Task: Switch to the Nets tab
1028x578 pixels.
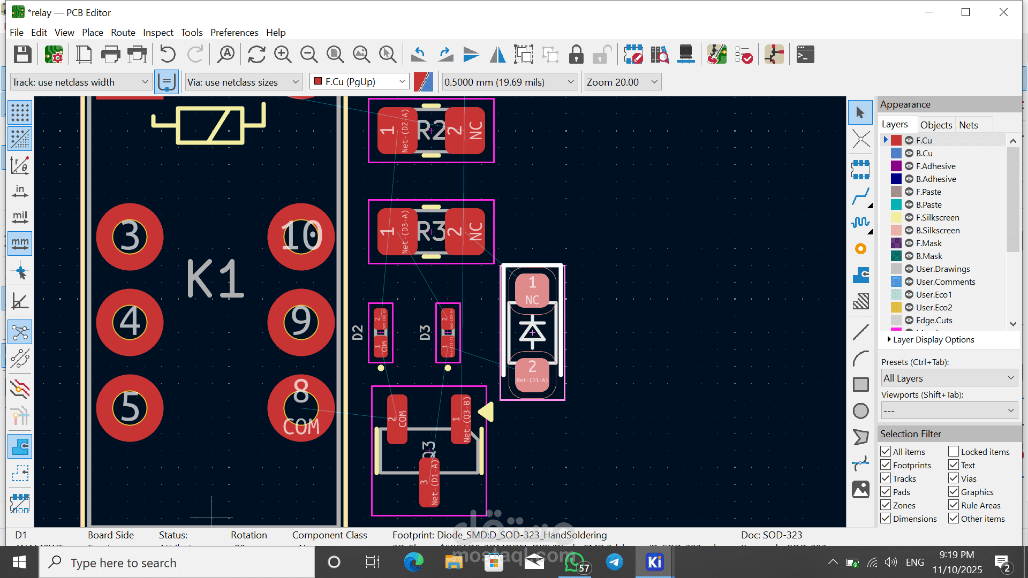Action: pos(968,125)
